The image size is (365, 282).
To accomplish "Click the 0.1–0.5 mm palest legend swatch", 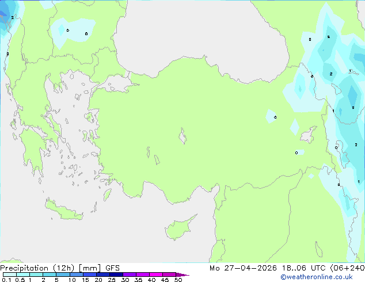I will [10, 275].
